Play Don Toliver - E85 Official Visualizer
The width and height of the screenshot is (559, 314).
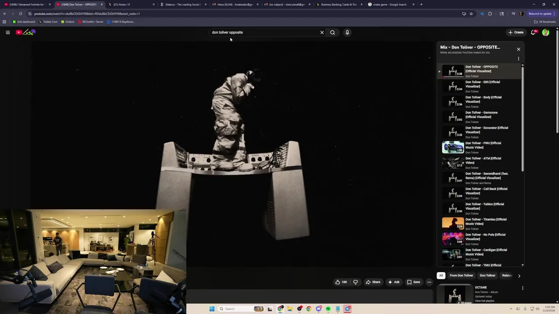479,86
